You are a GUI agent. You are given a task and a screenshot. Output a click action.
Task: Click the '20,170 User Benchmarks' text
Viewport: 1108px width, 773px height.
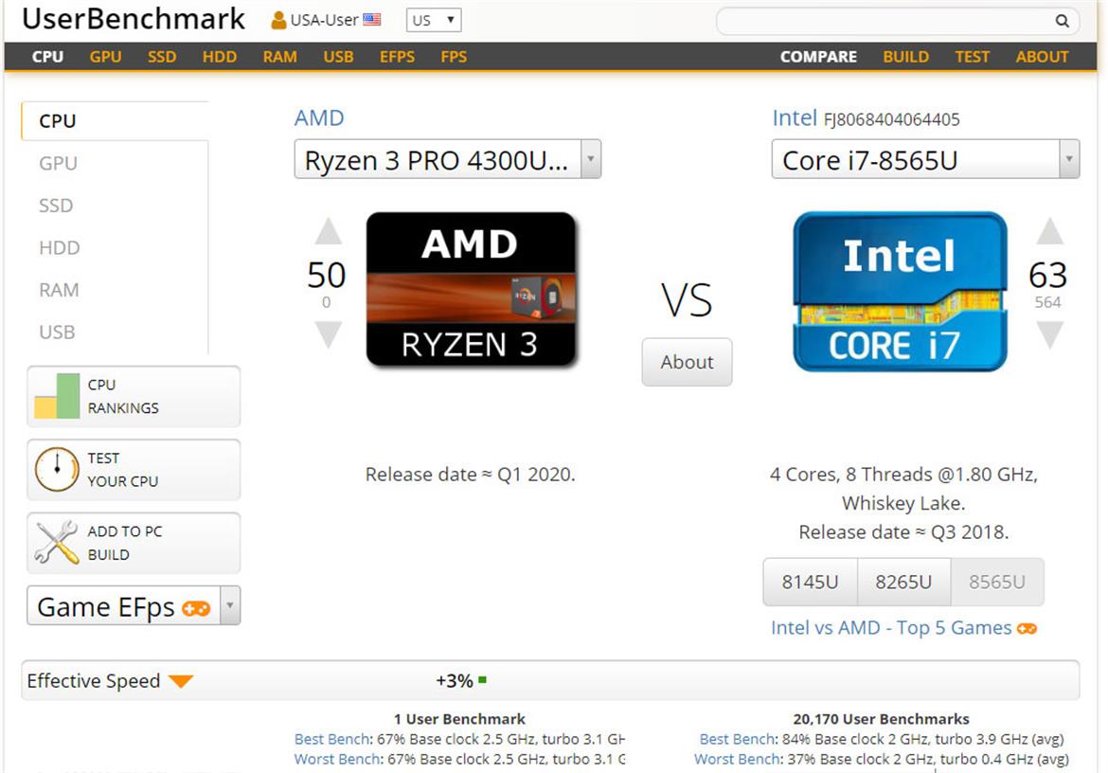pos(881,719)
